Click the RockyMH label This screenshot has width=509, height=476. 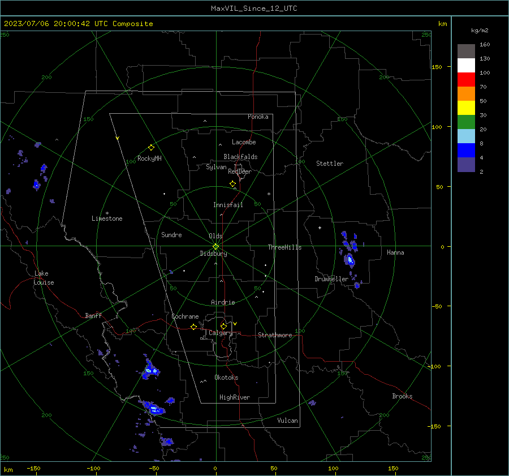click(149, 158)
